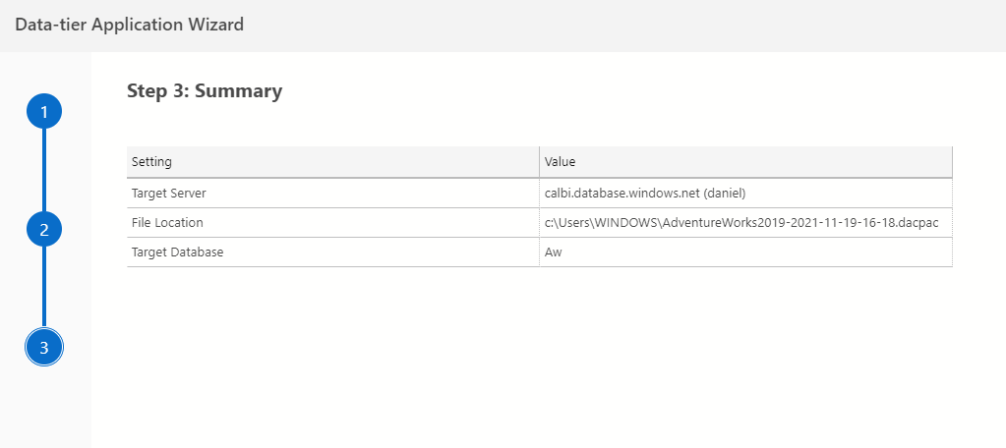Click connector line between steps 2 and 3
Image resolution: width=1006 pixels, height=448 pixels.
pyautogui.click(x=44, y=288)
